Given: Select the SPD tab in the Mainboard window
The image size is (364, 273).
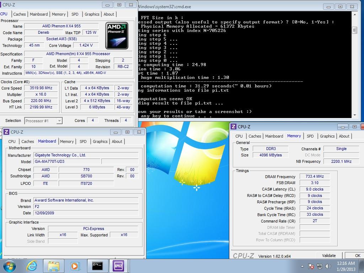Looking at the screenshot, I should [x=83, y=141].
